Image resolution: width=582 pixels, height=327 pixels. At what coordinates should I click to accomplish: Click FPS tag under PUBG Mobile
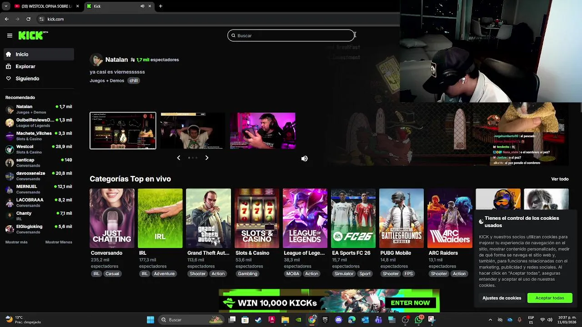[x=409, y=274]
